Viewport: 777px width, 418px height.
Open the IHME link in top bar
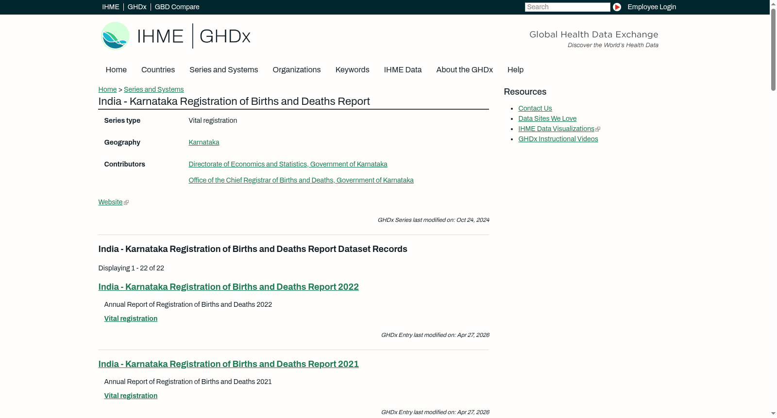[111, 7]
